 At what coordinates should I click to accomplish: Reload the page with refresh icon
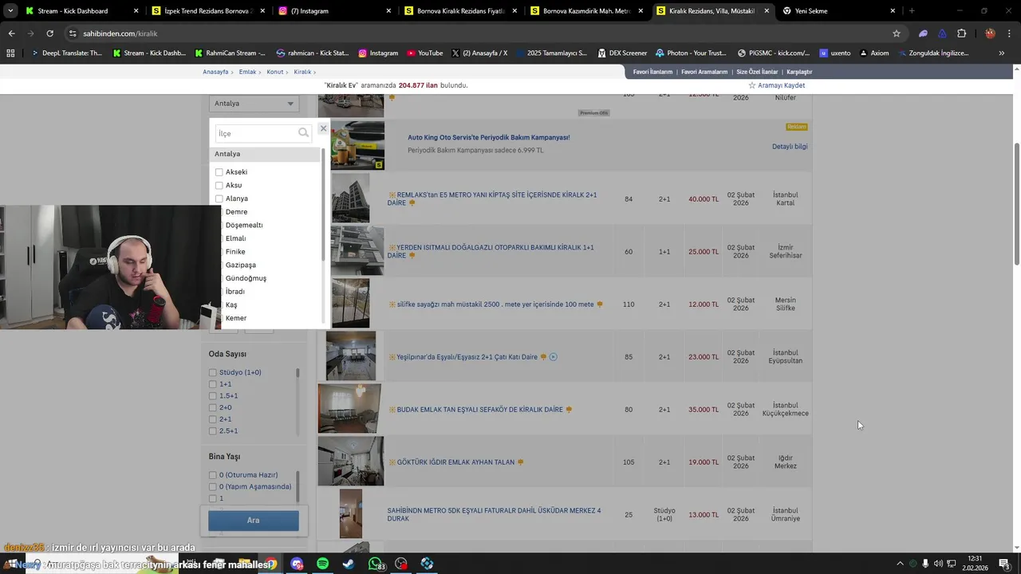[49, 33]
